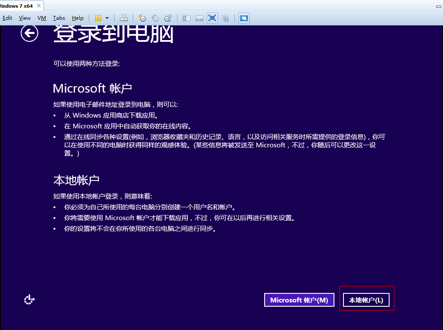This screenshot has height=330, width=443.
Task: Select the text 可以使用两种方法登录:
Action: tap(87, 64)
